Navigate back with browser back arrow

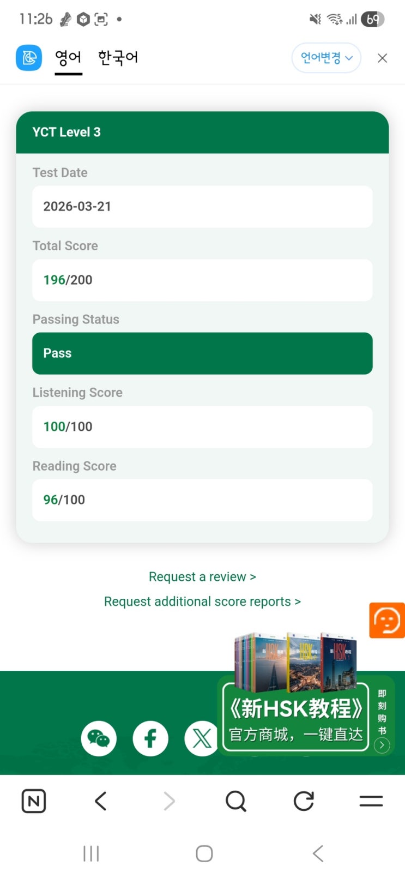(101, 801)
